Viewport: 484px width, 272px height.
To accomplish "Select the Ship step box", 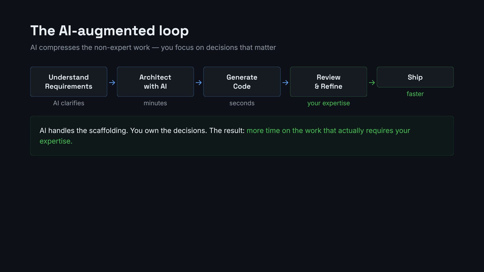I will pos(415,77).
